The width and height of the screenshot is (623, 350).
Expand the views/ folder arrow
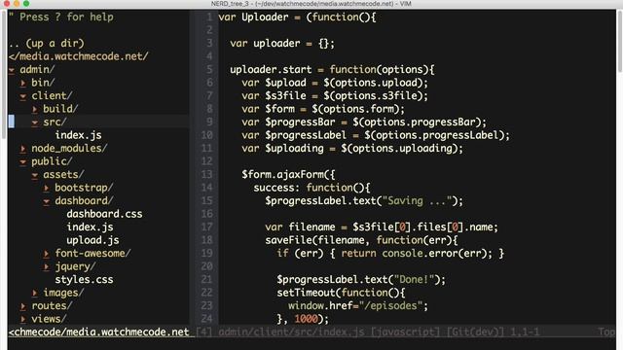[x=23, y=319]
